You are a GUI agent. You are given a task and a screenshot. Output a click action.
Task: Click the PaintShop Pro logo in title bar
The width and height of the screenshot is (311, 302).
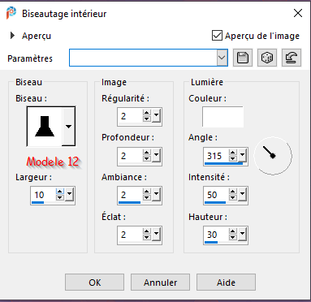click(x=11, y=13)
